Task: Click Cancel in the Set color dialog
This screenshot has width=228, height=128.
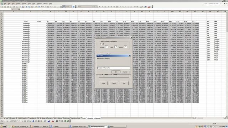Action: [x=125, y=72]
